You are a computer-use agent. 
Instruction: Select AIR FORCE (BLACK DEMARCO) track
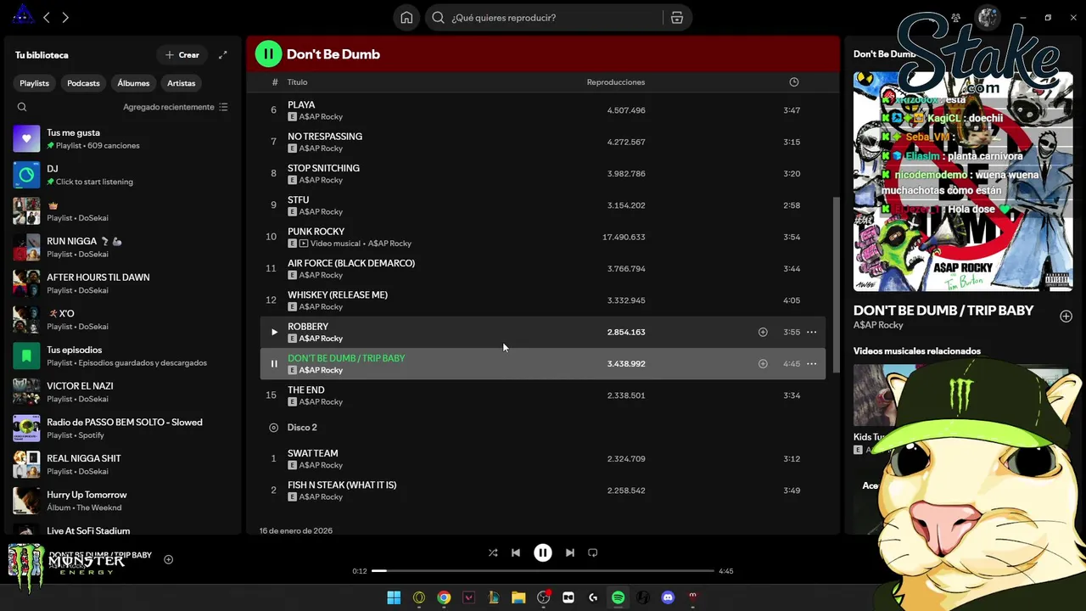[x=542, y=269]
